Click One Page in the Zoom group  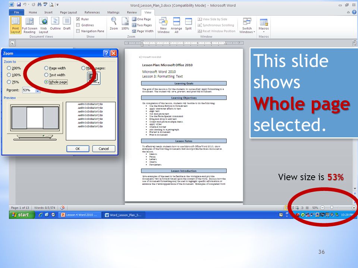(x=142, y=19)
